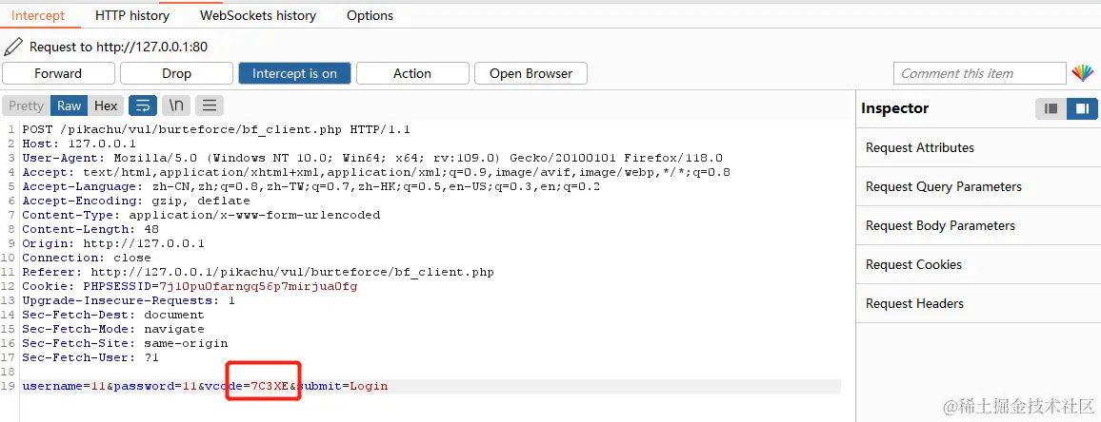Screen dimensions: 1101x422
Task: Switch to the HTTP history tab
Action: [132, 15]
